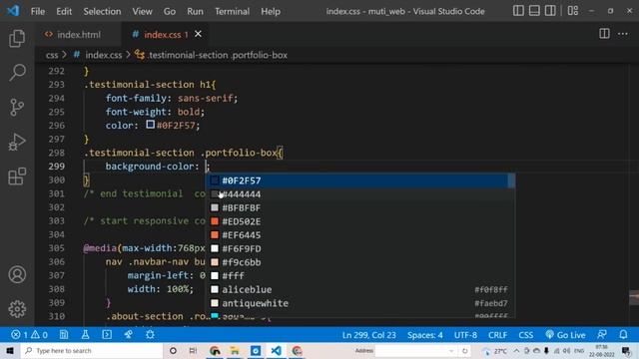Open the Go menu
Viewport: 639px width, 359px height.
click(170, 11)
